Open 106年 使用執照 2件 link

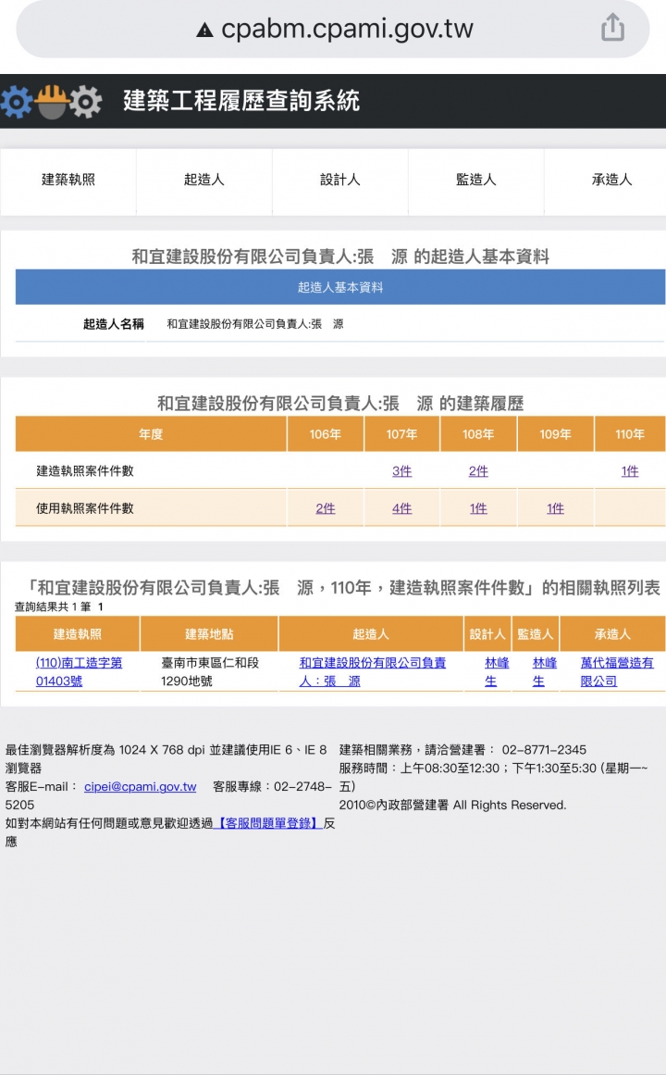tap(326, 508)
